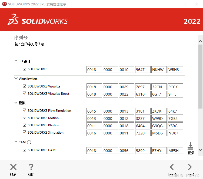Viewport: 203px width, 179px height.
Task: Click the CAM info circle icon
Action: pyautogui.click(x=29, y=142)
